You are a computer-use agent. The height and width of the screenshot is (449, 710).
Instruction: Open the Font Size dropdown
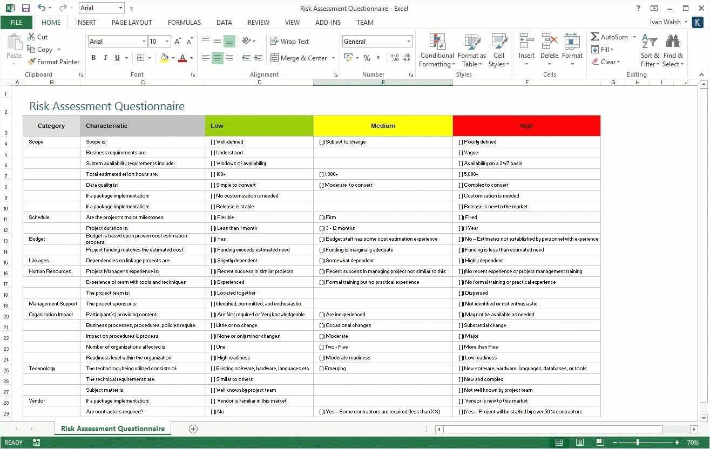point(159,41)
